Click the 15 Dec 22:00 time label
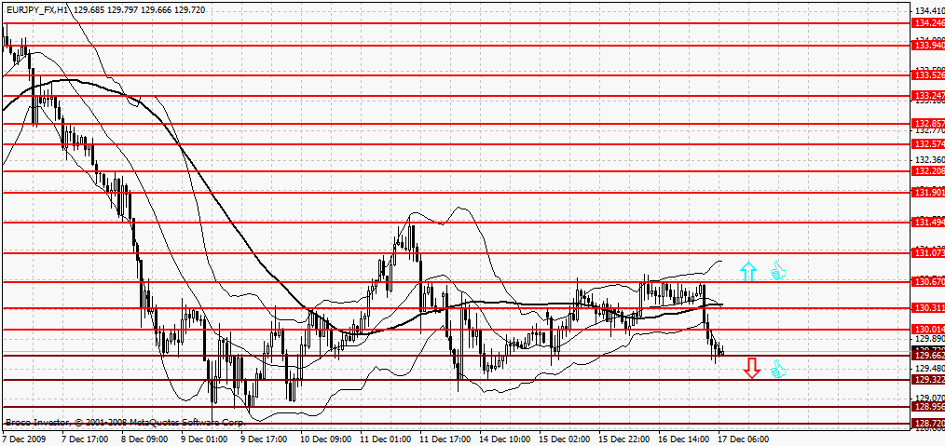 pyautogui.click(x=624, y=439)
